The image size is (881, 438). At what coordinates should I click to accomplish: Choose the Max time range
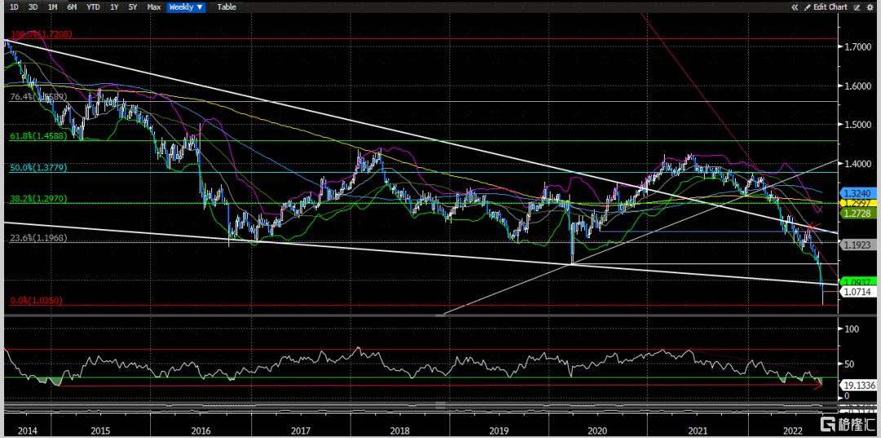pyautogui.click(x=153, y=7)
